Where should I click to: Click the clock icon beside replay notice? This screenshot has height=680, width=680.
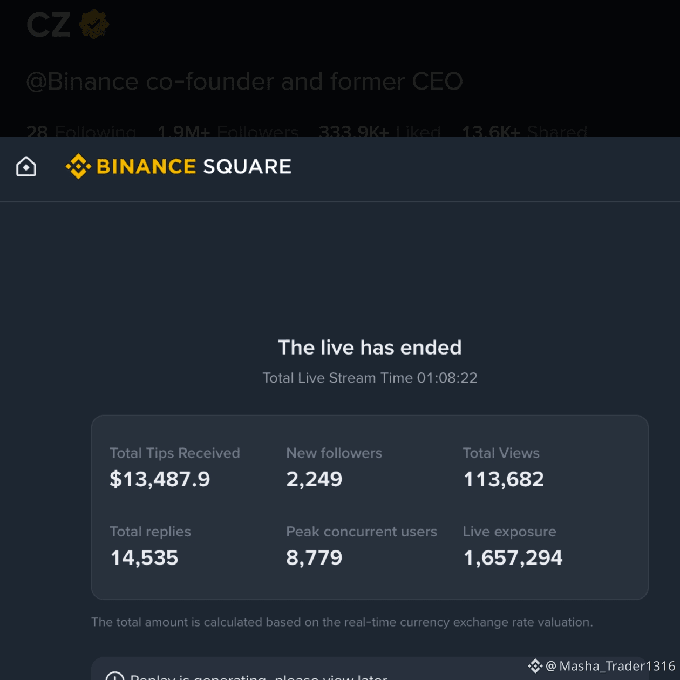pyautogui.click(x=114, y=676)
